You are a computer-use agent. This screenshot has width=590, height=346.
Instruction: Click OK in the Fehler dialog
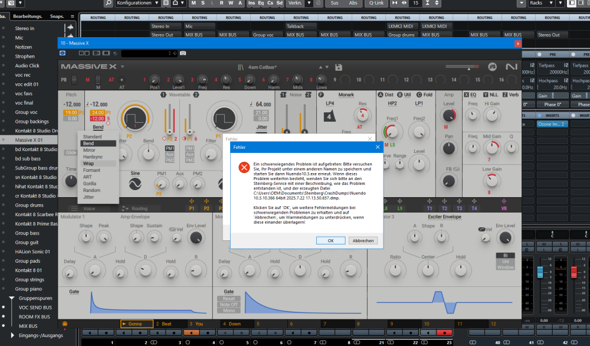click(x=331, y=240)
